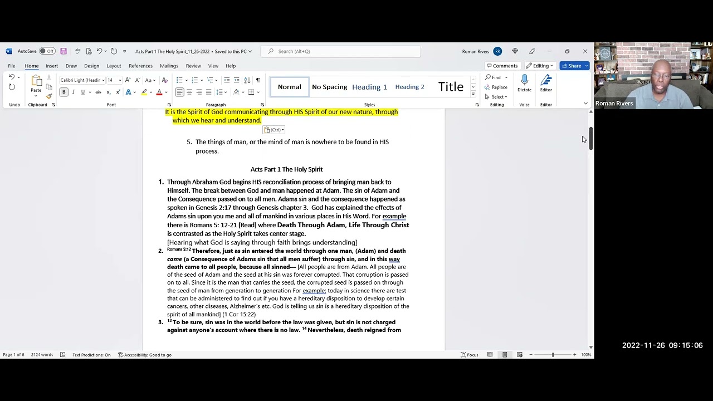Toggle Bold formatting
The image size is (713, 401).
tap(64, 92)
